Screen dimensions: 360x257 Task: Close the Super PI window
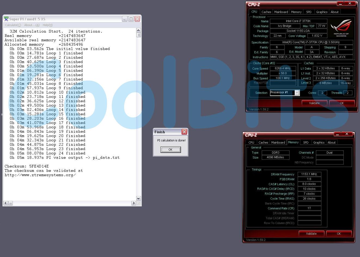tap(137, 19)
